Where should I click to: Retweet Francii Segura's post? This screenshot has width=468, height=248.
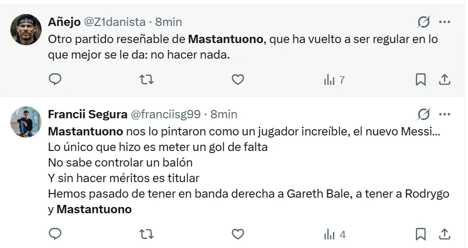click(147, 234)
